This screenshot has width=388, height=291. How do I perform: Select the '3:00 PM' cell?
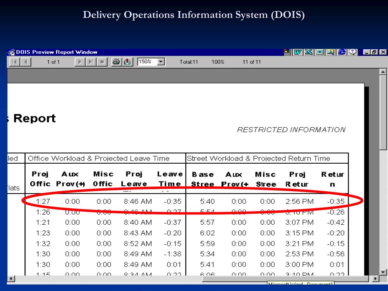tap(299, 264)
